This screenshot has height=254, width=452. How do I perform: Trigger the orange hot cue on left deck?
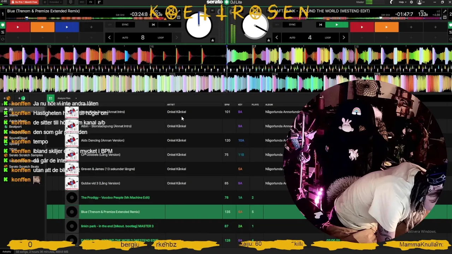(x=42, y=27)
